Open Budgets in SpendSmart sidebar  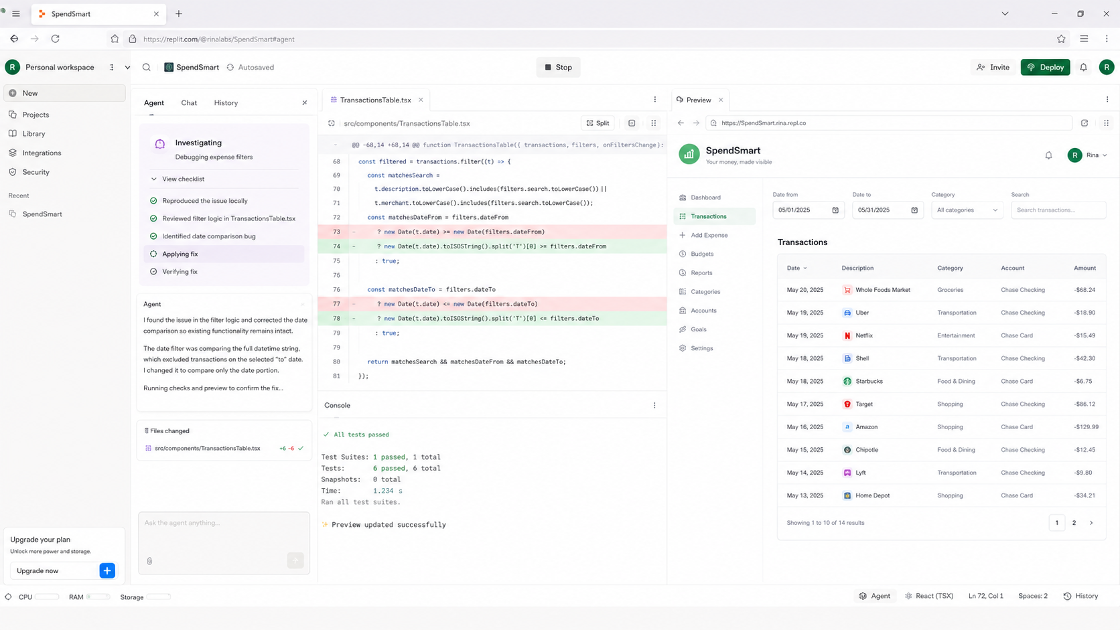click(x=702, y=254)
